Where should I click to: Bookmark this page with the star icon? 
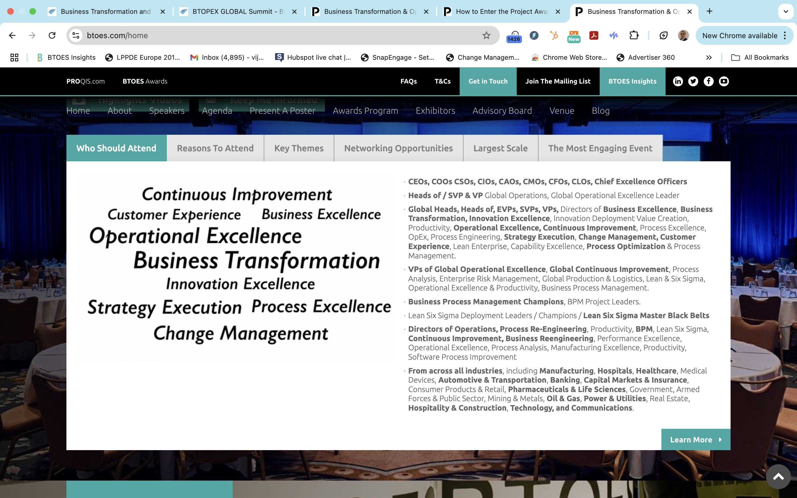click(486, 36)
